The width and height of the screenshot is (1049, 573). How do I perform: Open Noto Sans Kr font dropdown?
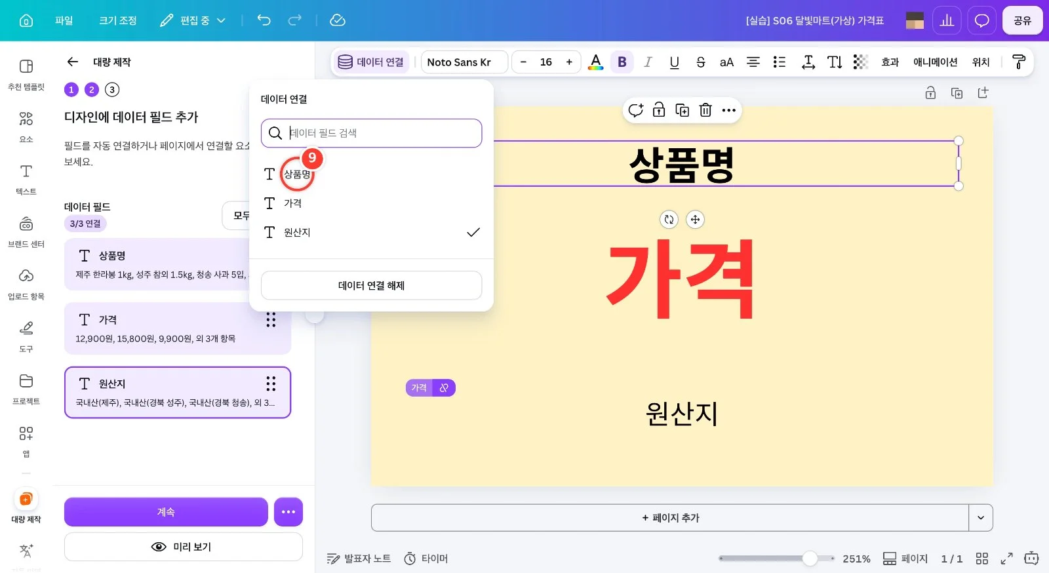464,62
